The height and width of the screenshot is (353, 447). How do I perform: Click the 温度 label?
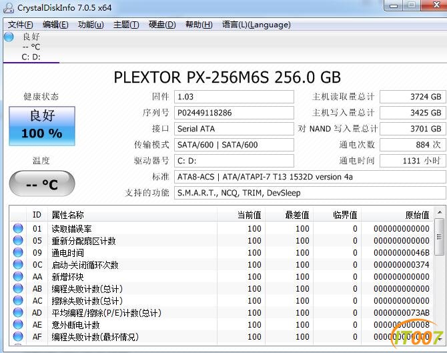click(41, 161)
